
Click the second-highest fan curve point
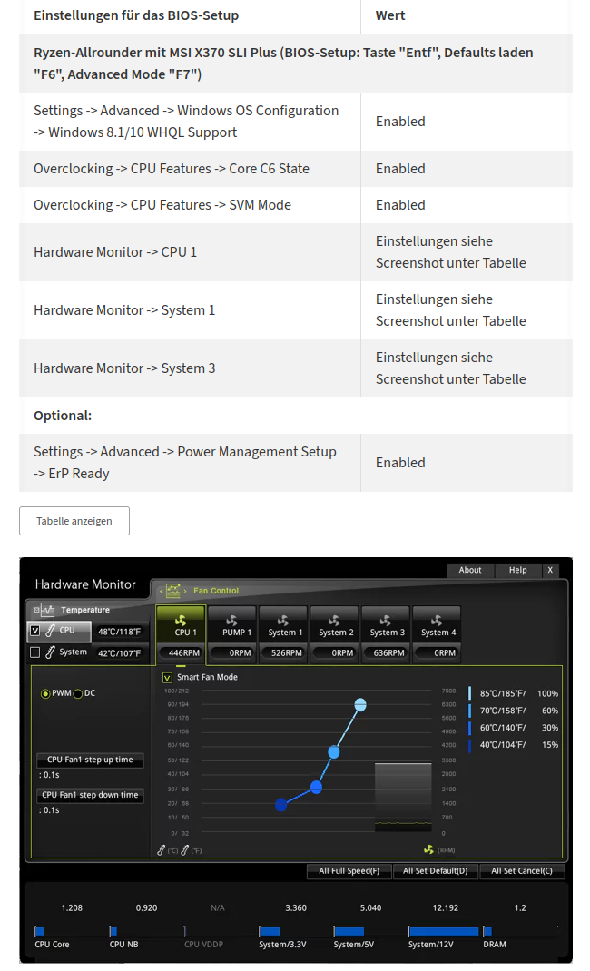tap(334, 752)
